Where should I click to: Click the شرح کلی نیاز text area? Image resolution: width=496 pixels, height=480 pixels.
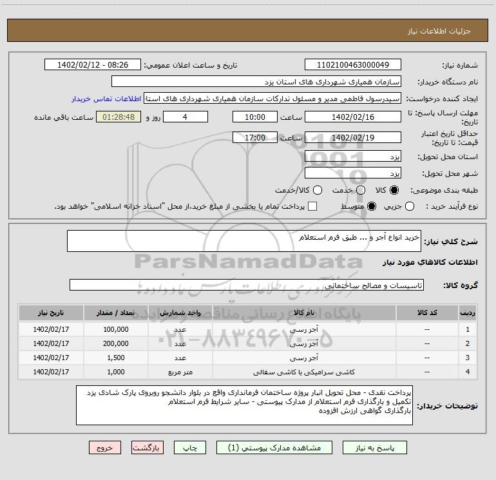(x=244, y=241)
